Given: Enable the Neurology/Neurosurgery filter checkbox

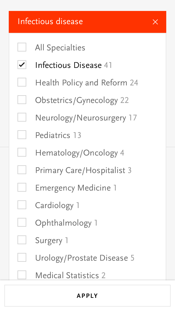Looking at the screenshot, I should pyautogui.click(x=22, y=117).
